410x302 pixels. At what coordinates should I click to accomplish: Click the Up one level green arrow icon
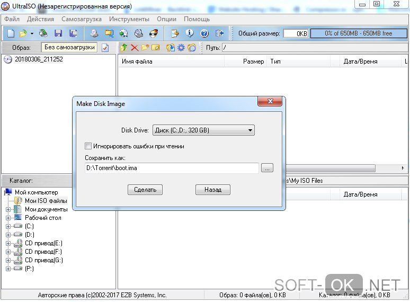coord(124,48)
